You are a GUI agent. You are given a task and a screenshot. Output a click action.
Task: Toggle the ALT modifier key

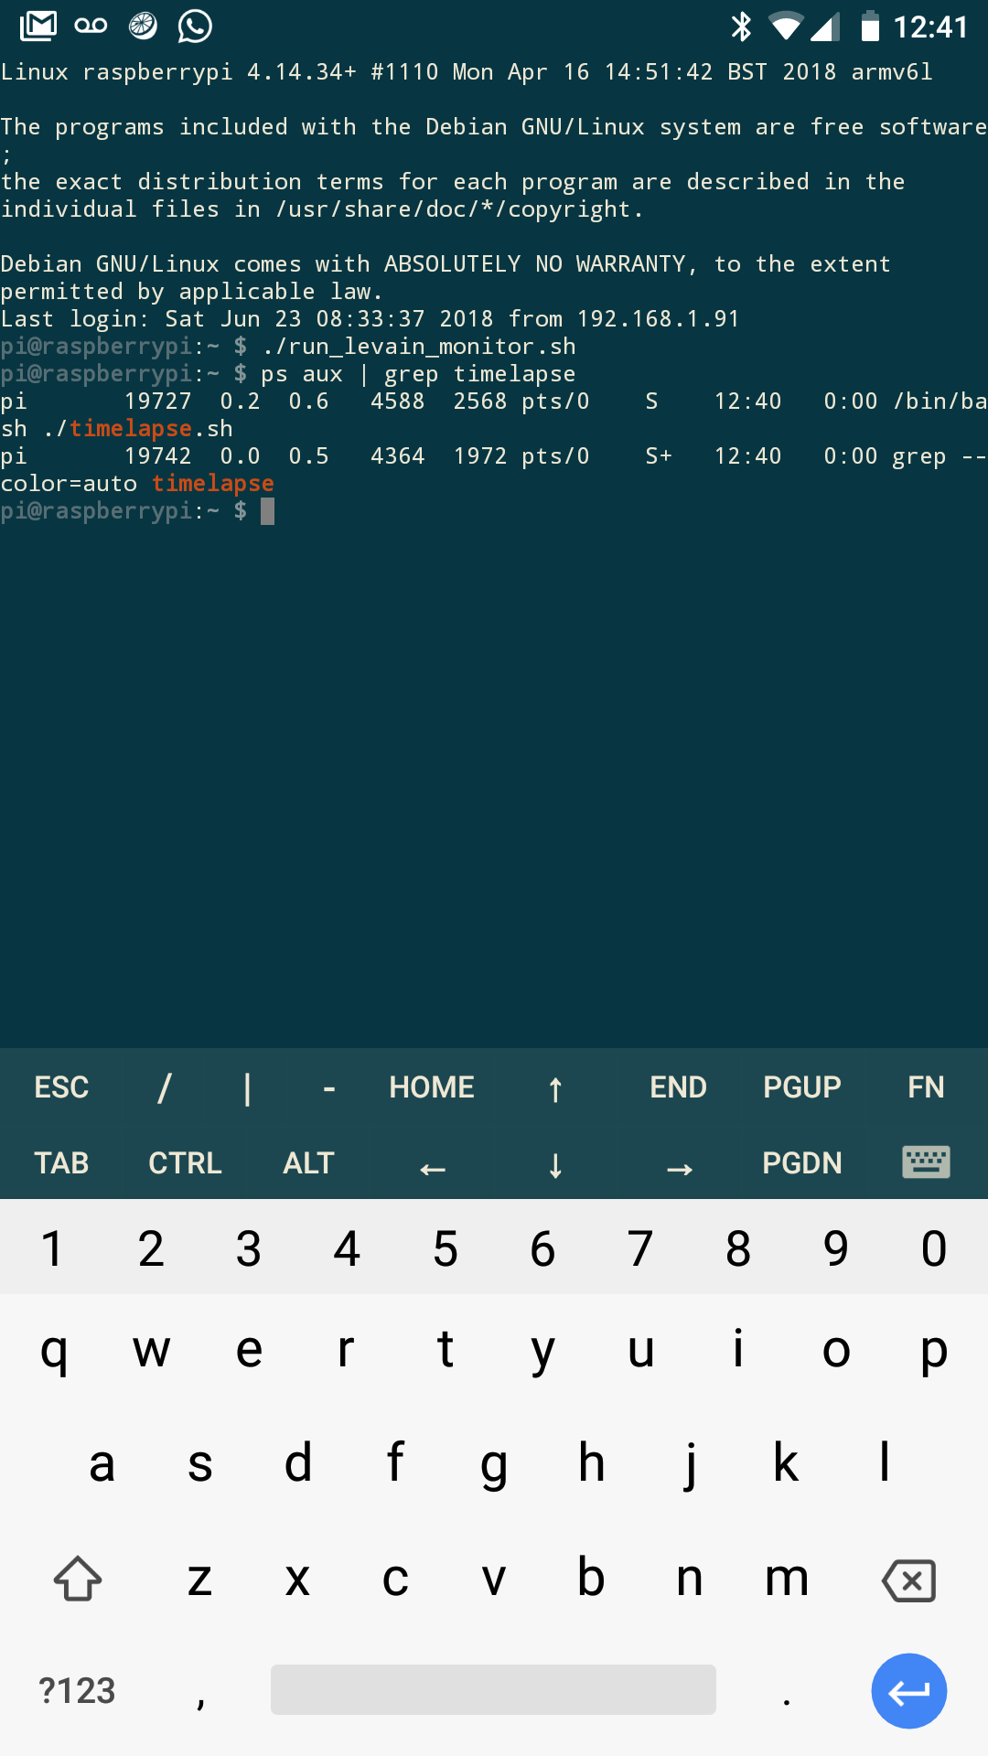(x=308, y=1163)
